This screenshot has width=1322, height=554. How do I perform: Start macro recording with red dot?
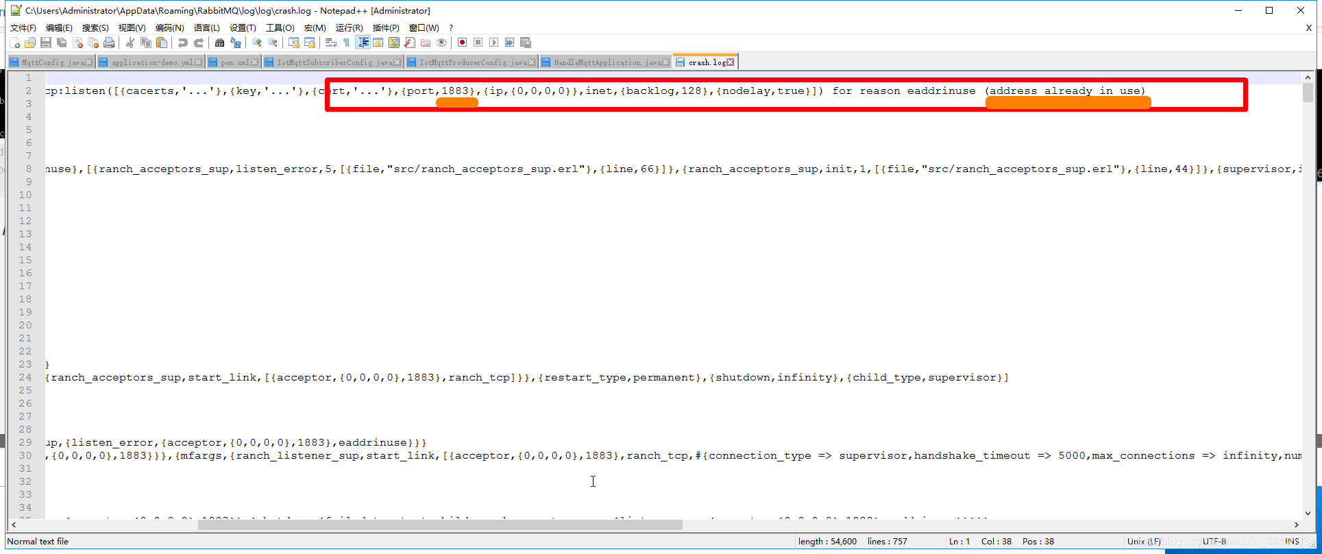[462, 43]
